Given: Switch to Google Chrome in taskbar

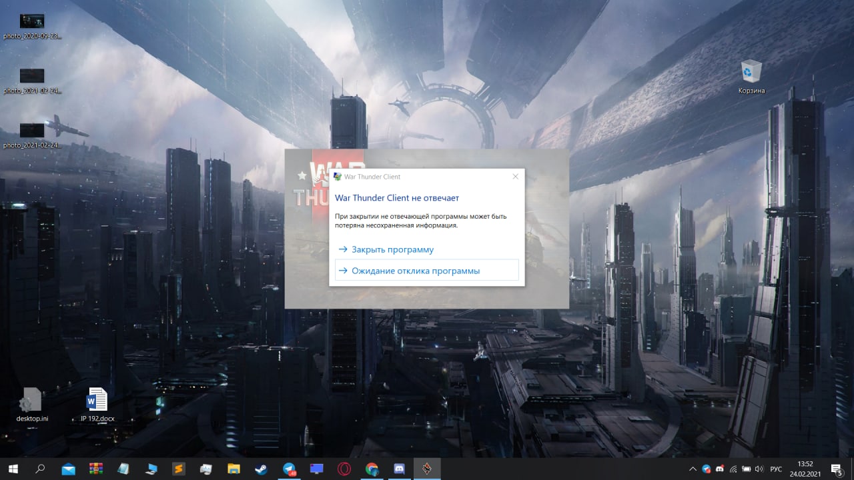Looking at the screenshot, I should 372,469.
